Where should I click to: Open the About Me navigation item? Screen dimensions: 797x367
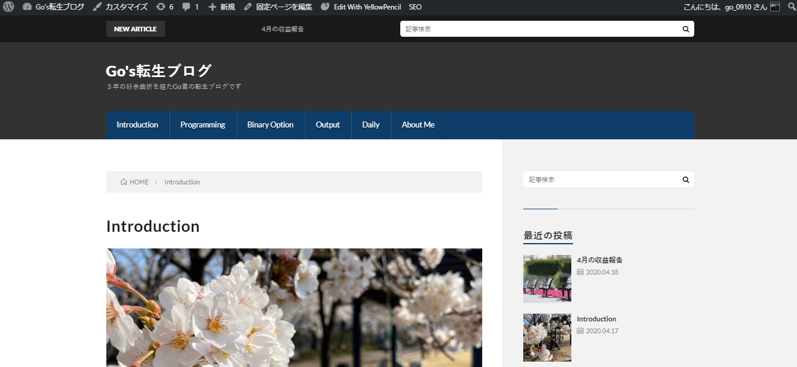click(x=418, y=125)
